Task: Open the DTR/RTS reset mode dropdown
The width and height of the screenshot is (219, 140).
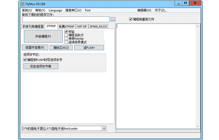Action: click(64, 128)
